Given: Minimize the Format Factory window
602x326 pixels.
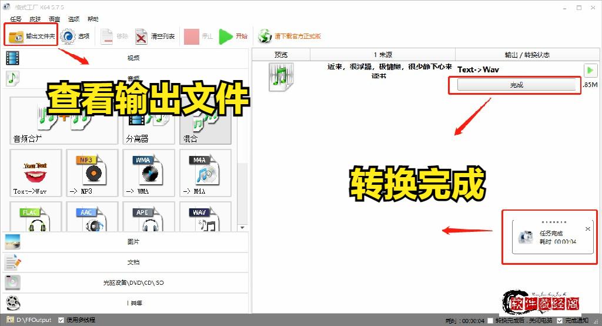Looking at the screenshot, I should 565,7.
